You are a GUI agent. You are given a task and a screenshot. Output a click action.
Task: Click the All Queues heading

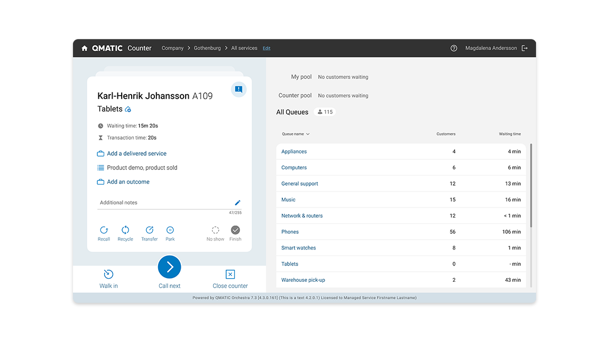click(292, 112)
